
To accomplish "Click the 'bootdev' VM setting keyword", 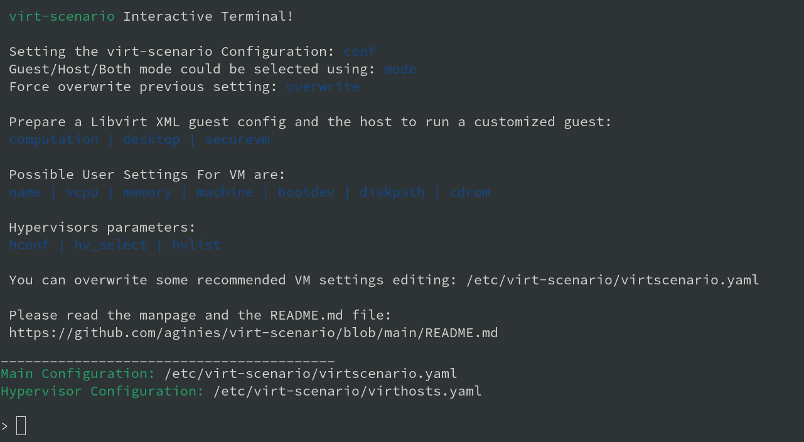I will tap(307, 192).
